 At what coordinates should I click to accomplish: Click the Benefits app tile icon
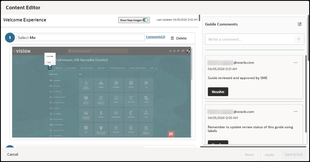[146, 98]
